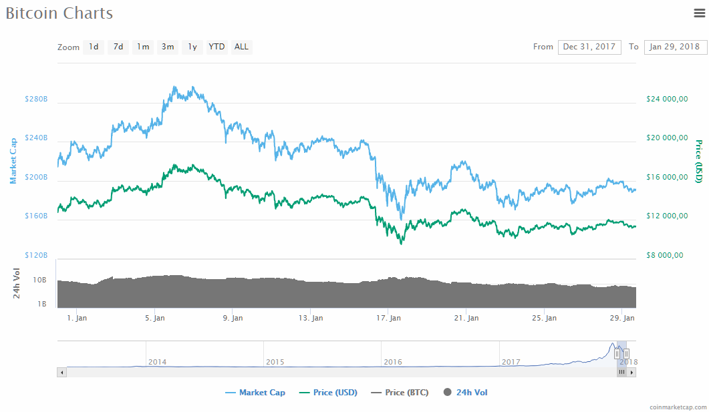Toggle Market Cap series in legend

coord(255,393)
